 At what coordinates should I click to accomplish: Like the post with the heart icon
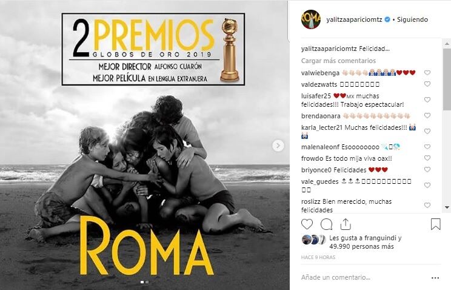(307, 224)
